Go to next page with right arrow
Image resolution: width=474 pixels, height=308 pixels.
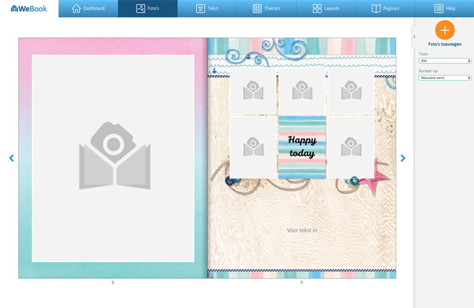click(402, 158)
